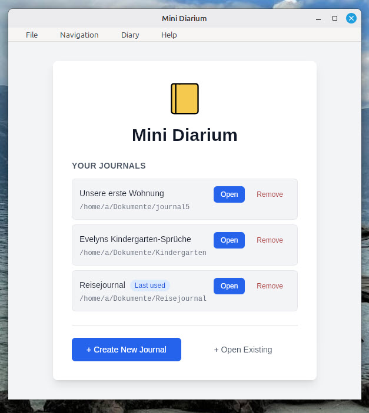The width and height of the screenshot is (369, 413).
Task: Select the Unsere erste Wohnung title
Action: tap(122, 193)
